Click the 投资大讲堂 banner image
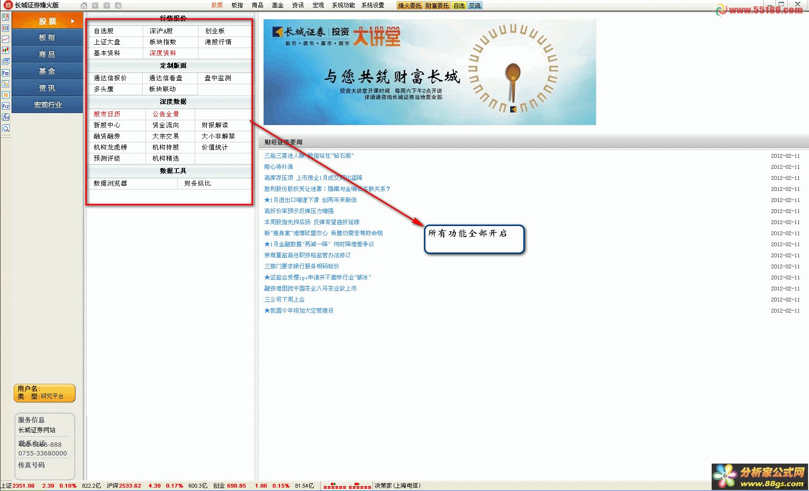 [x=430, y=72]
